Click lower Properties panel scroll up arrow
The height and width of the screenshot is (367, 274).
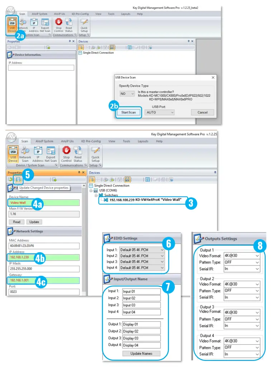click(84, 185)
